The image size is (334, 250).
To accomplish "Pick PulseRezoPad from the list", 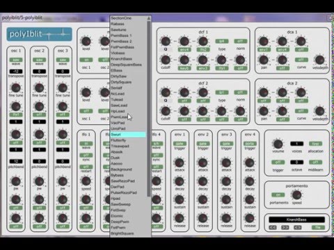I will pyautogui.click(x=124, y=192).
